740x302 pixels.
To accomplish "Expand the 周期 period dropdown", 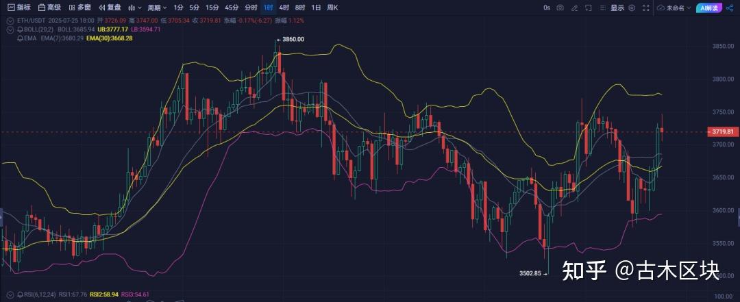I will (156, 8).
